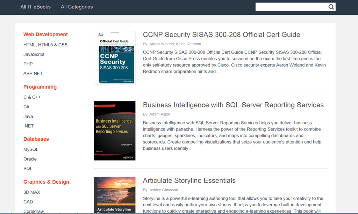Click the author line 'By: Aaron Woland, Kevin Redmon'

click(x=172, y=44)
